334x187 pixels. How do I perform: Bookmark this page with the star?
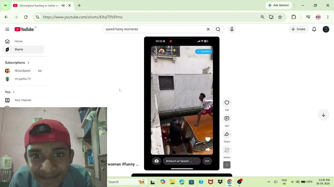280,17
